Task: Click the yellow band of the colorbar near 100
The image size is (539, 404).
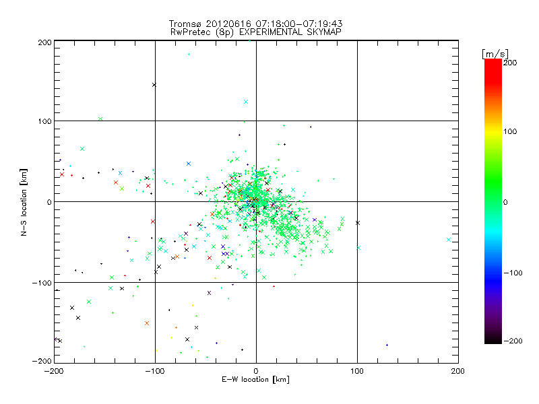Action: (x=493, y=132)
